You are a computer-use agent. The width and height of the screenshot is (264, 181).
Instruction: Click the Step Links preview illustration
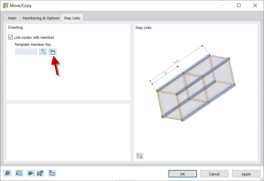(x=192, y=83)
